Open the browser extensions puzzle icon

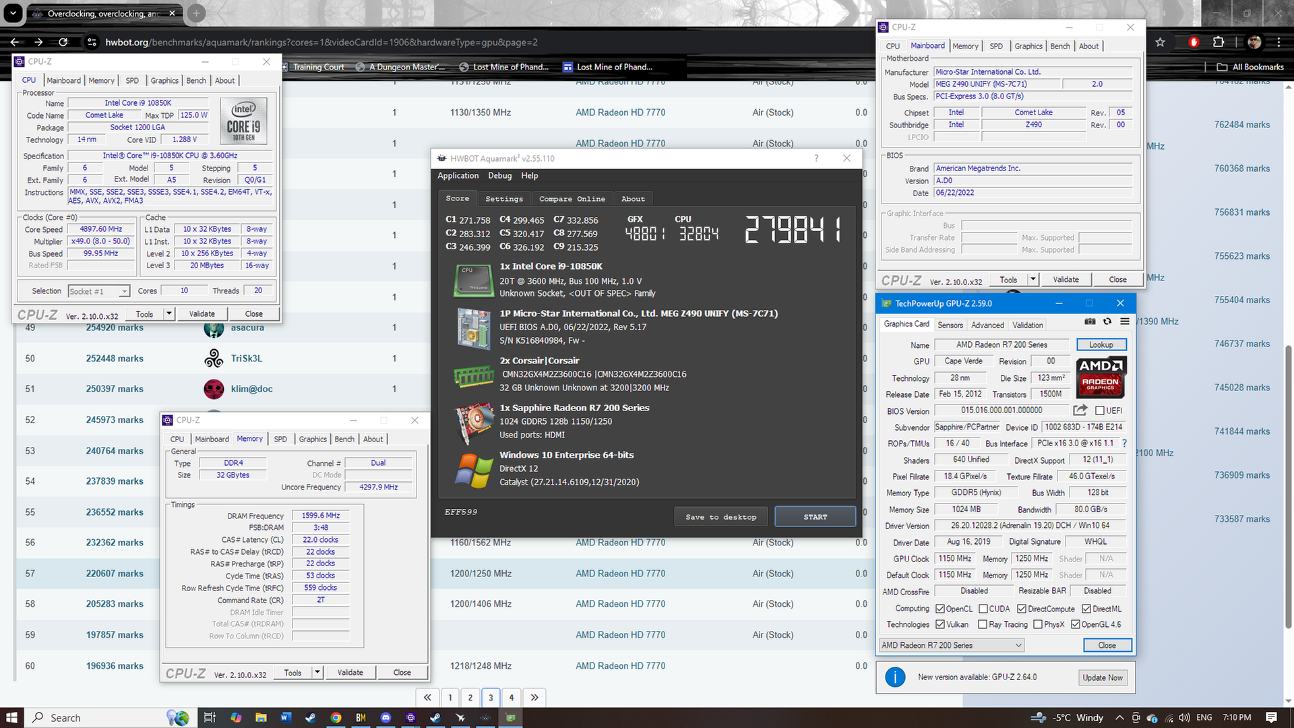[x=1218, y=42]
